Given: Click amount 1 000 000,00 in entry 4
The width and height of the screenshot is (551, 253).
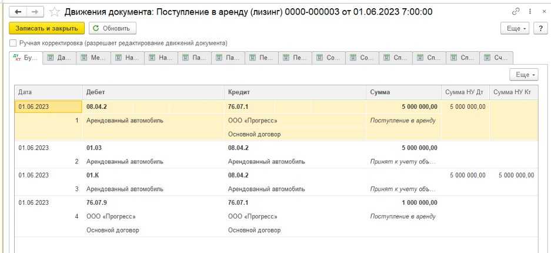Looking at the screenshot, I should pyautogui.click(x=420, y=203).
